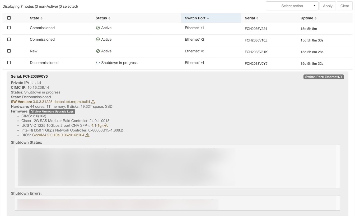Tick the checkbox for Ethernet1/2 row
Viewport: 355px width, 216px height.
[9, 39]
